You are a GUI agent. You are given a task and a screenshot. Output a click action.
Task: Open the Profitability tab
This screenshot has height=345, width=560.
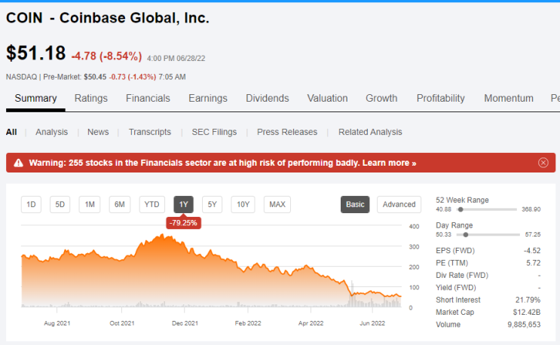[x=441, y=98]
